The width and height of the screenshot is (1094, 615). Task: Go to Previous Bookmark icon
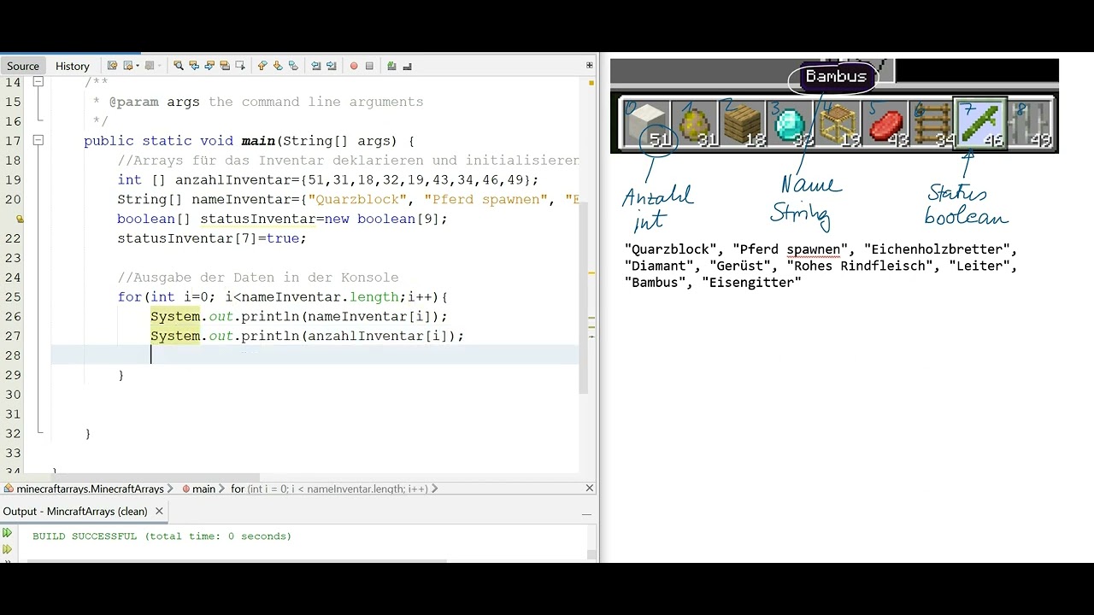click(x=262, y=66)
